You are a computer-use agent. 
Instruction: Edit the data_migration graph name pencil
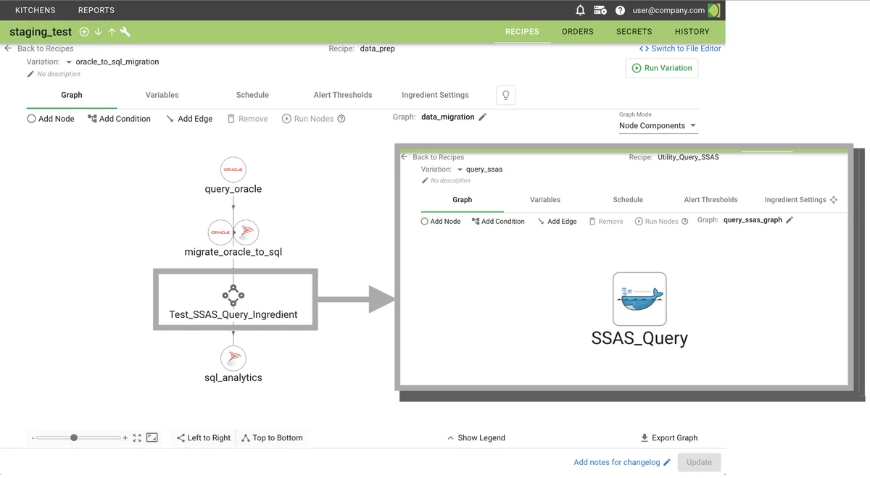coord(483,117)
